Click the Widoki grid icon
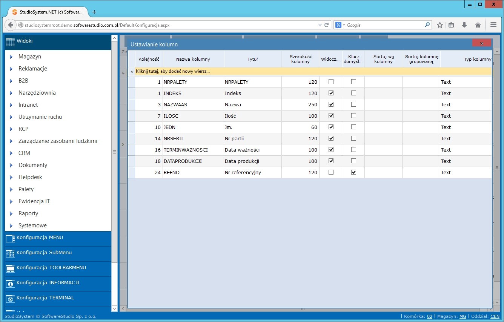Screen dimensions: 504x322 (x=11, y=41)
